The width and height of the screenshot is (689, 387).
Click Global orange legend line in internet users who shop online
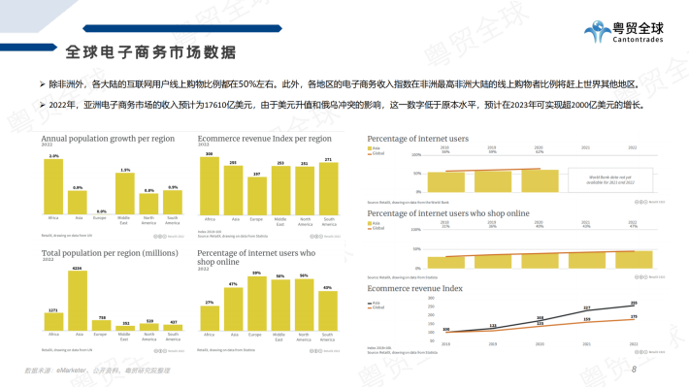(x=370, y=229)
